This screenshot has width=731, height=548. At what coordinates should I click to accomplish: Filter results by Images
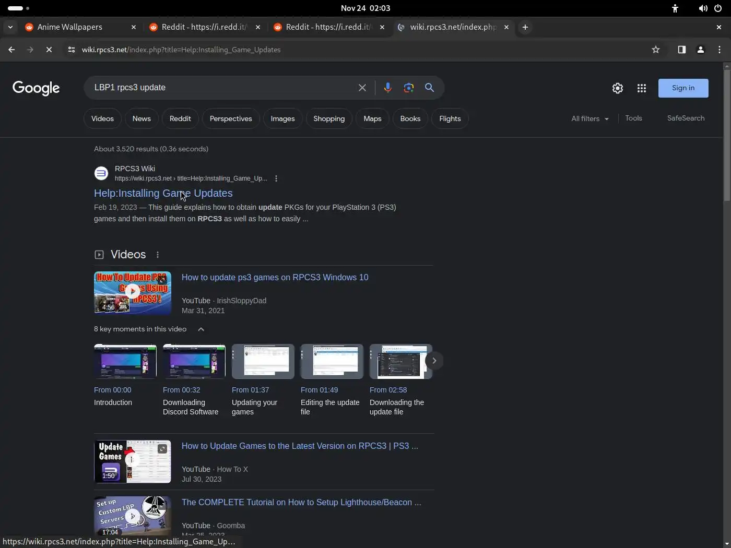pyautogui.click(x=282, y=118)
